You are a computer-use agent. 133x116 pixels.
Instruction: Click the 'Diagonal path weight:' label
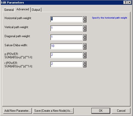(17, 36)
